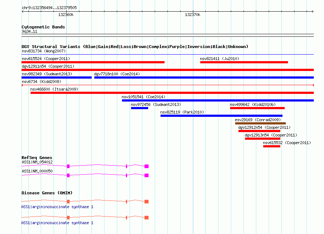Click the esv29169 (Conrad2009) label
324x234 pixels.
pos(258,120)
